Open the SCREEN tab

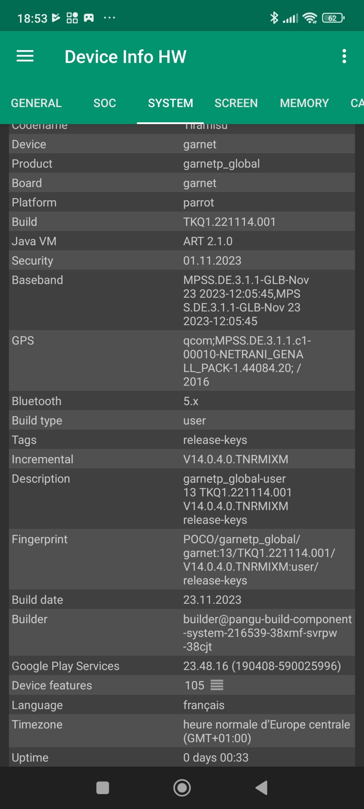click(x=236, y=103)
